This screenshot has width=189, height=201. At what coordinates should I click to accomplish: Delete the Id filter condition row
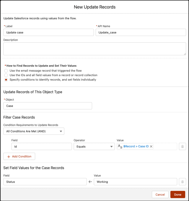click(x=183, y=147)
